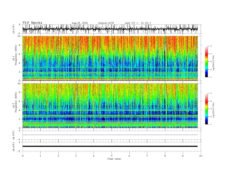Click the "0" tick on the time axis
The image size is (226, 175).
click(x=23, y=156)
